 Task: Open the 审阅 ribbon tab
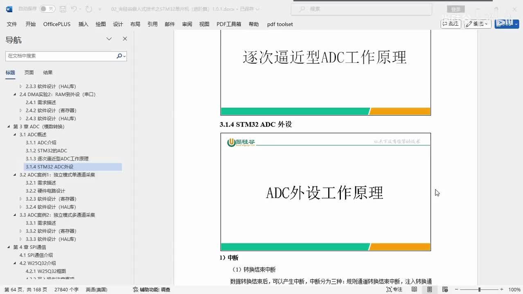point(187,24)
